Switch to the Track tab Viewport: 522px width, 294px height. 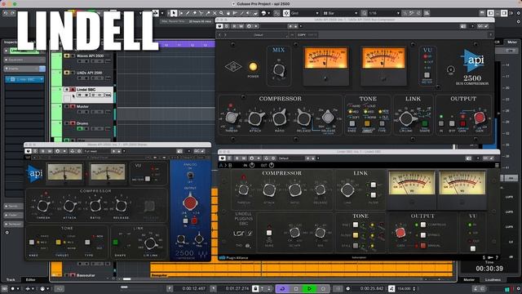pyautogui.click(x=11, y=279)
